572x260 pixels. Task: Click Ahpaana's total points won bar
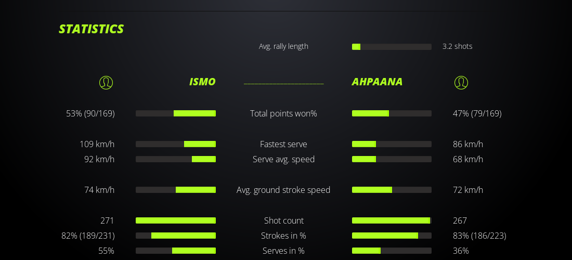pyautogui.click(x=392, y=113)
